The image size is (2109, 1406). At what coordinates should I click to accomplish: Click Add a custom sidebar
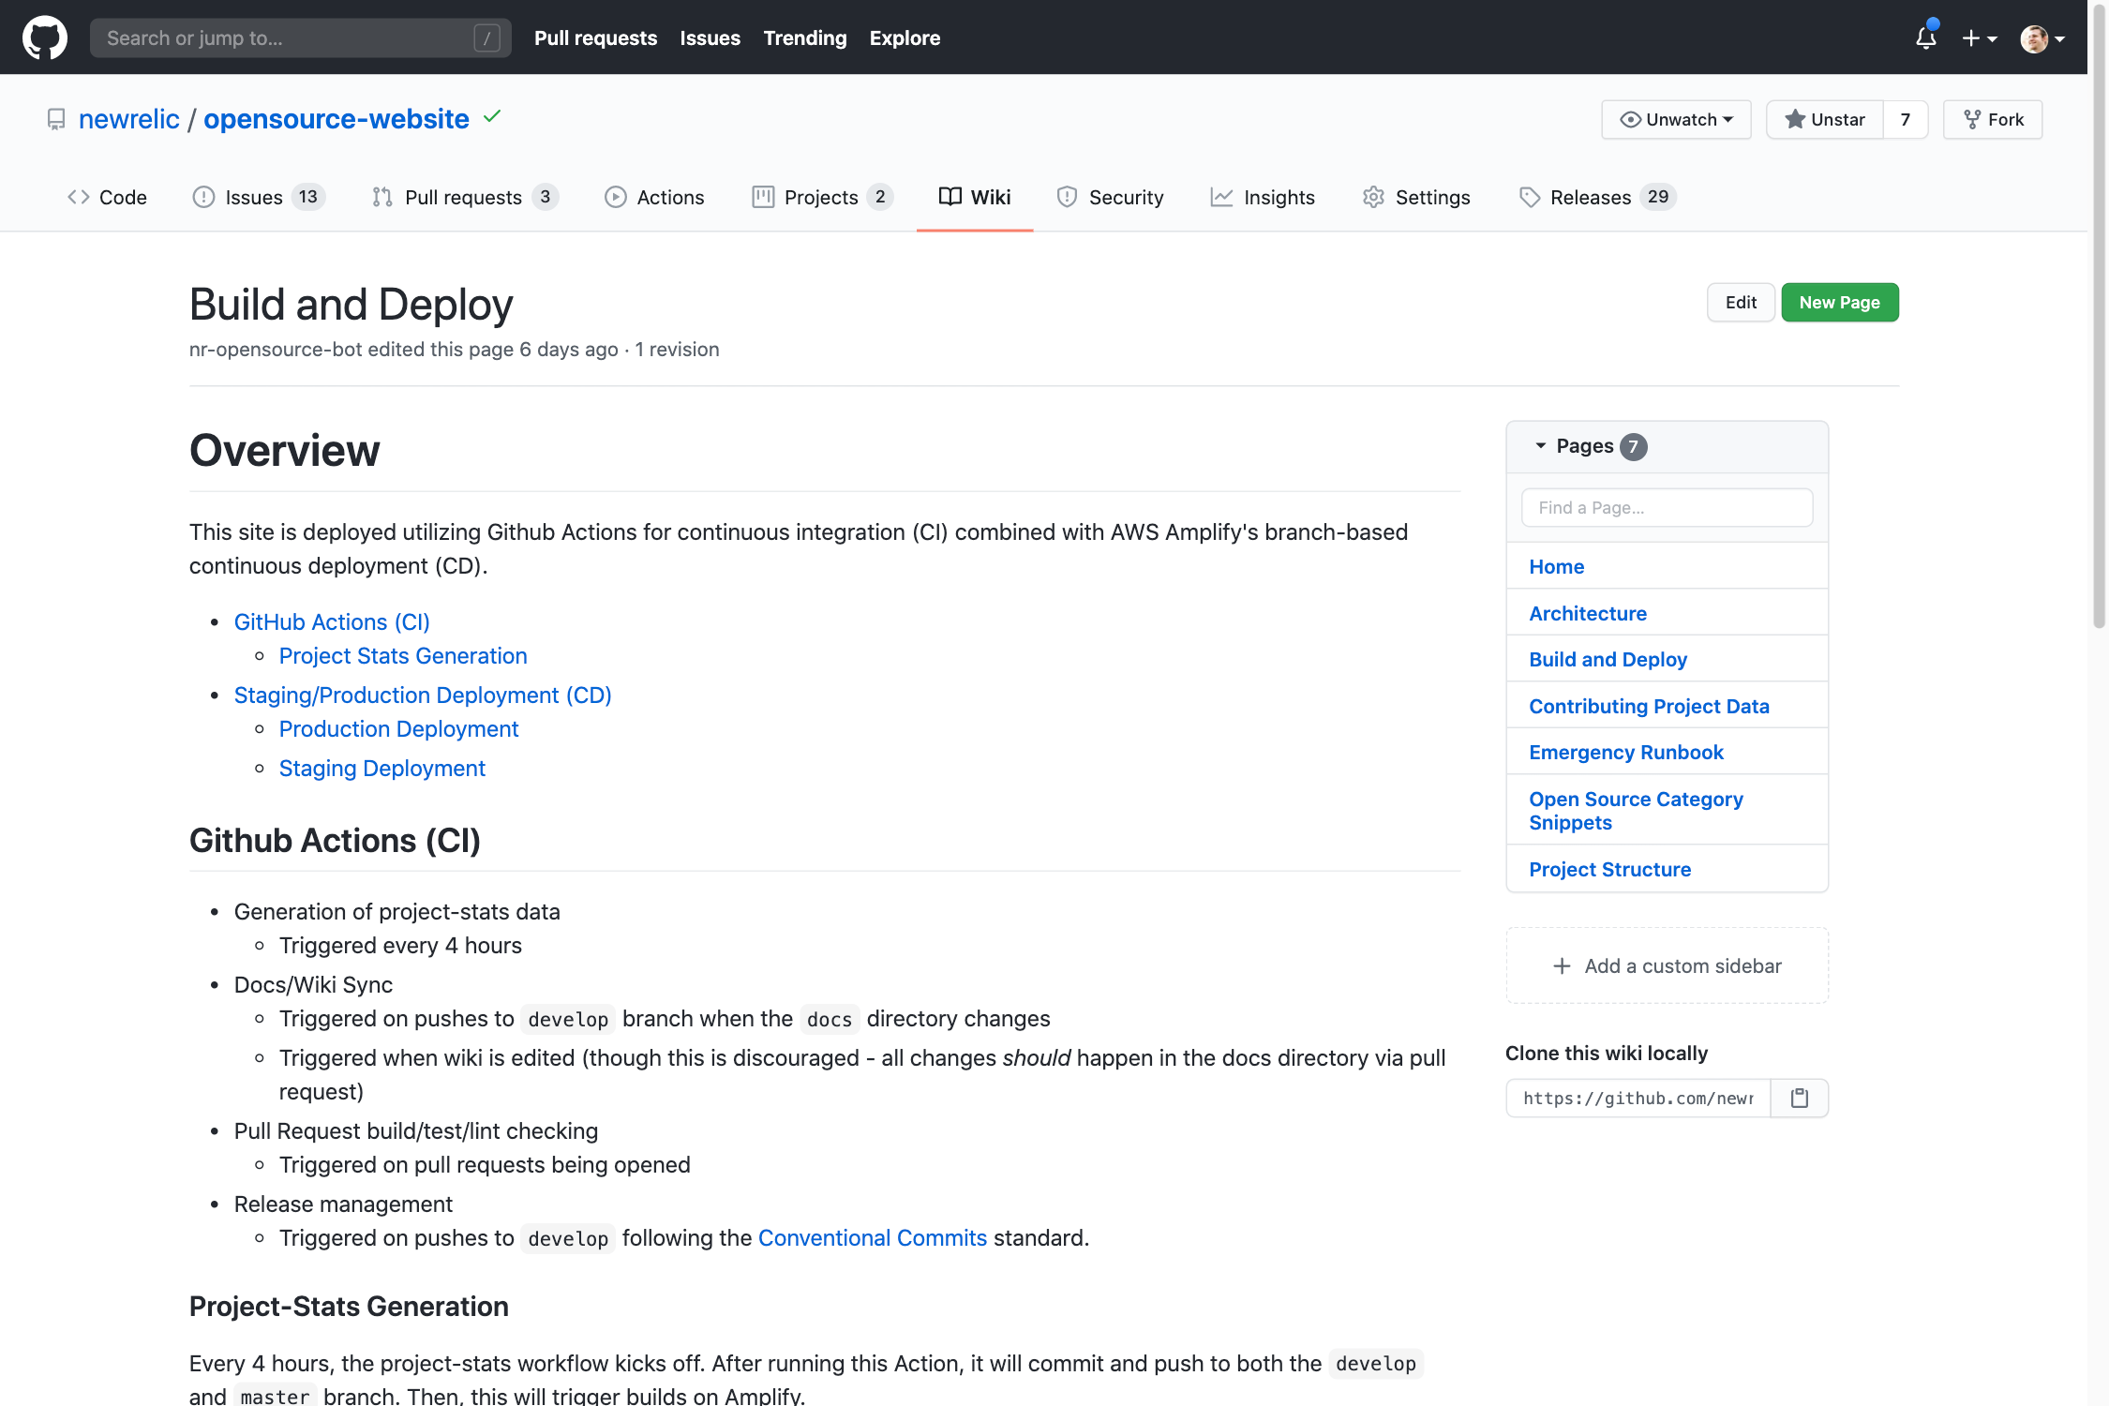pyautogui.click(x=1667, y=965)
